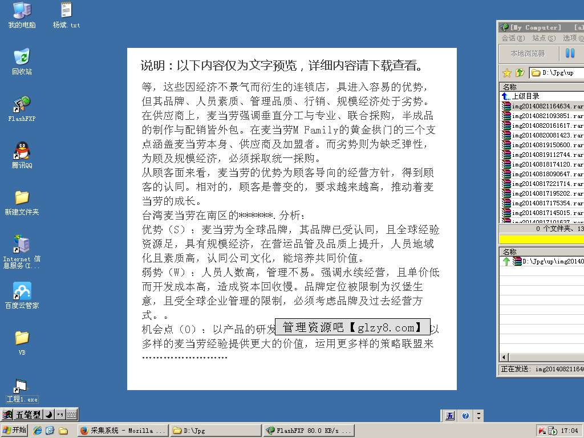Click the 本地浏览器 button in FlashFXP

pyautogui.click(x=528, y=54)
